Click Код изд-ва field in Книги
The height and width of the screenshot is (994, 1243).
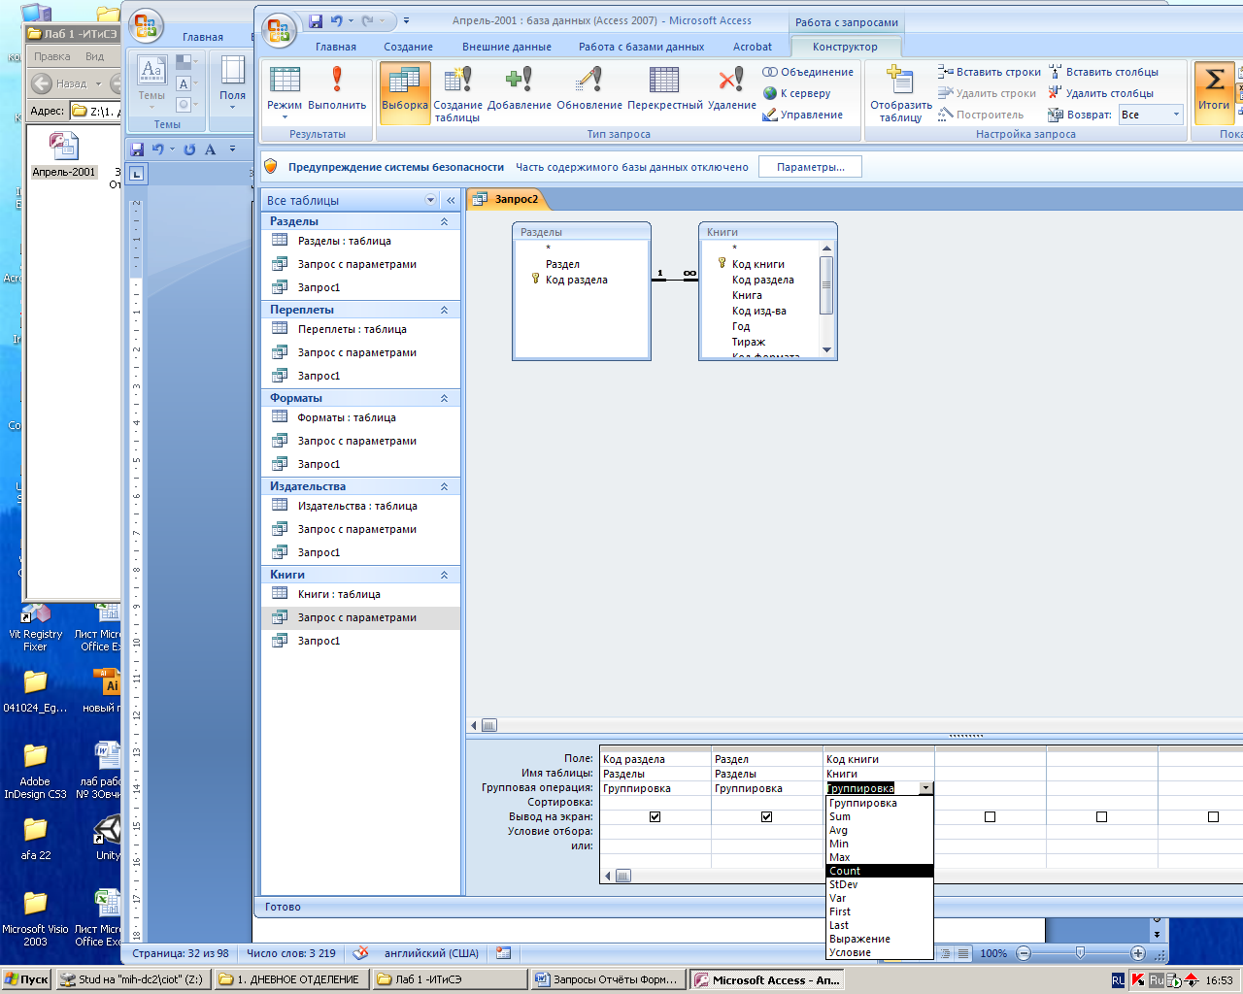759,311
